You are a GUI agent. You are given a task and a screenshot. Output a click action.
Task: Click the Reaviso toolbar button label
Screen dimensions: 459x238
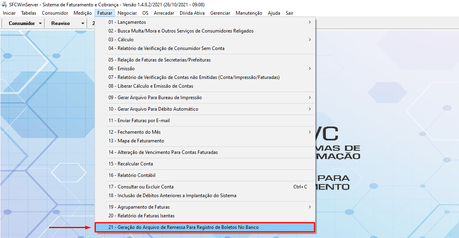pyautogui.click(x=60, y=23)
